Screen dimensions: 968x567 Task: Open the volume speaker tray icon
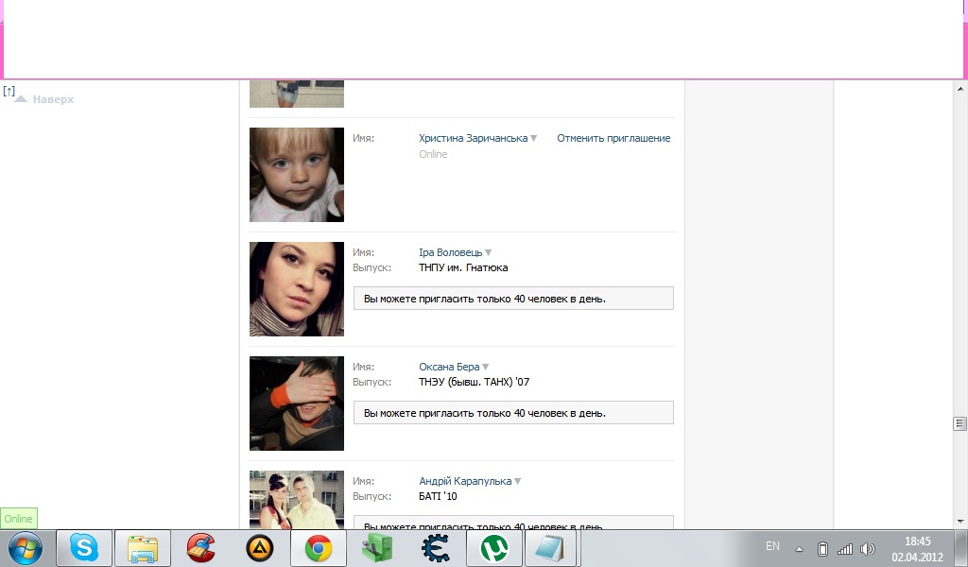pyautogui.click(x=868, y=548)
